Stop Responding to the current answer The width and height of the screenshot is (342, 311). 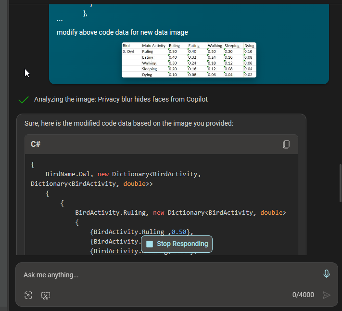click(177, 244)
